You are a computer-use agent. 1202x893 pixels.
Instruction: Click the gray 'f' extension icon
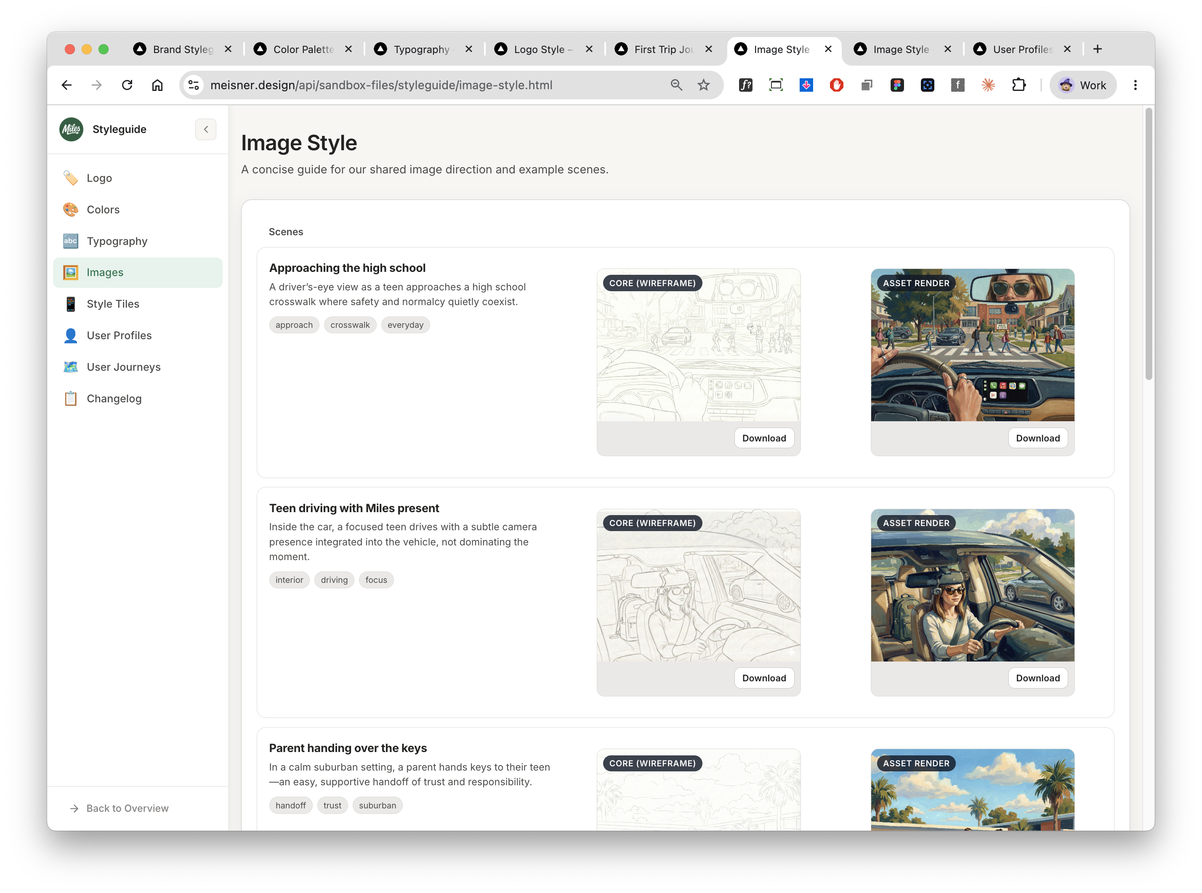coord(958,85)
